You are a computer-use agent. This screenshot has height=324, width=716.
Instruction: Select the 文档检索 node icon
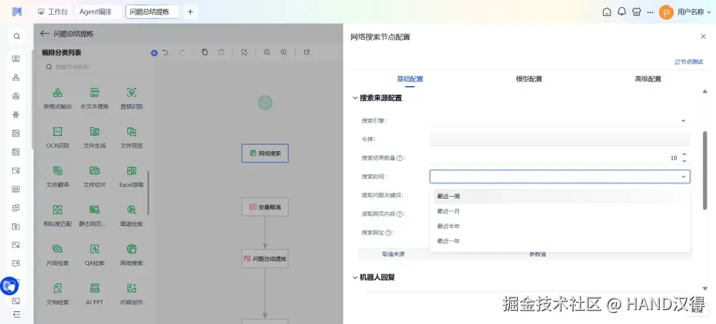coord(58,288)
